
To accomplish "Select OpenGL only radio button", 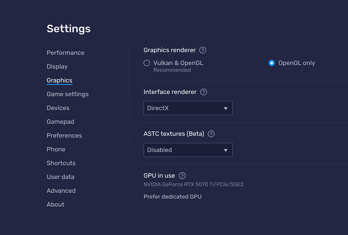I will (272, 63).
